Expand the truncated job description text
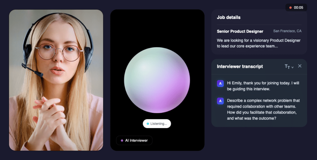This screenshot has height=160, width=317. [x=258, y=43]
